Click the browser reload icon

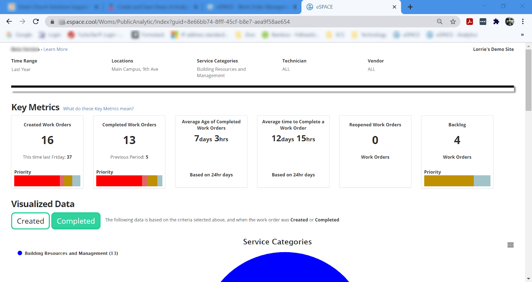click(36, 22)
